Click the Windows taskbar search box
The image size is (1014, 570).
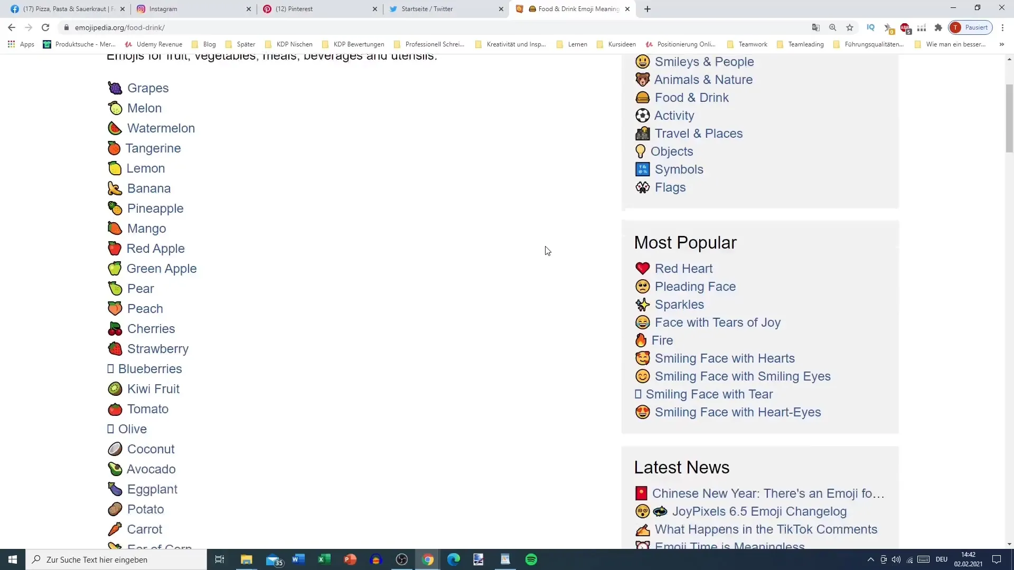(x=116, y=559)
